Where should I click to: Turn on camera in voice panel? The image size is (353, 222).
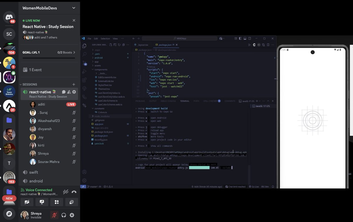[x=27, y=202]
